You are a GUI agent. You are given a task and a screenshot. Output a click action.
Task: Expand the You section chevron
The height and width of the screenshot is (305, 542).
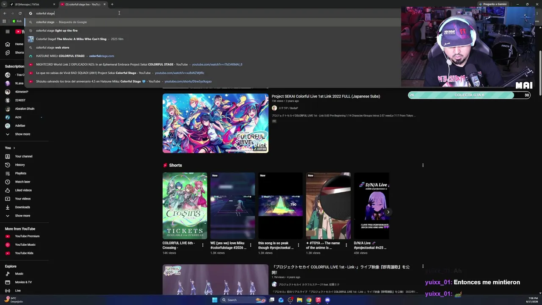(14, 148)
